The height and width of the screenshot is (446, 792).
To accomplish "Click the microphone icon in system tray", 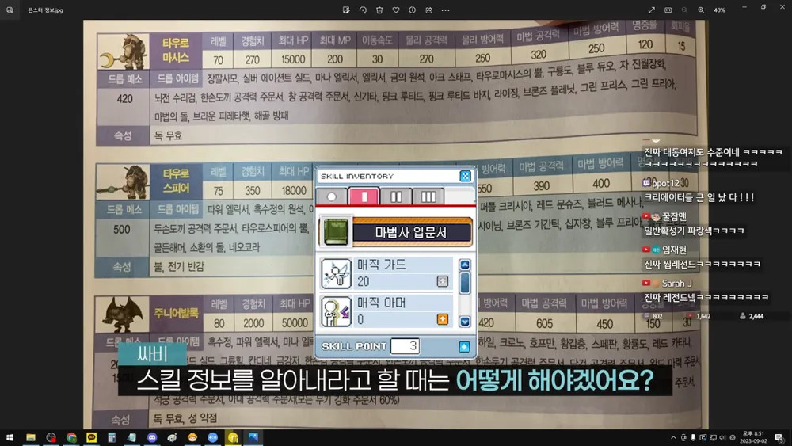I will (693, 437).
